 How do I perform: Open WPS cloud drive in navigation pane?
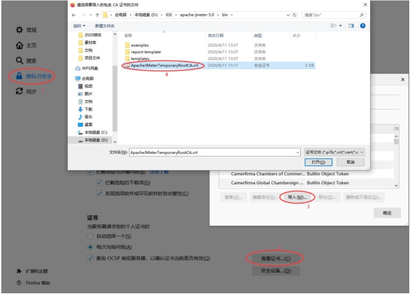pyautogui.click(x=87, y=68)
